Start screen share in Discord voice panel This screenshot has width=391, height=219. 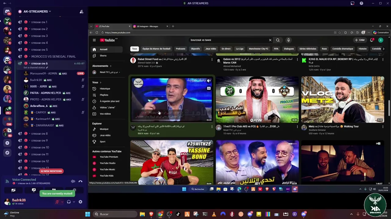pyautogui.click(x=34, y=190)
